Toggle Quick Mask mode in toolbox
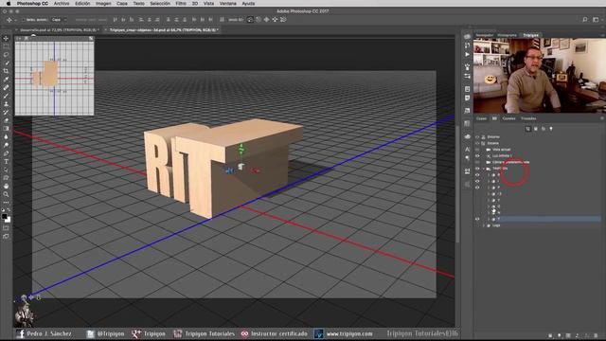 pyautogui.click(x=6, y=228)
